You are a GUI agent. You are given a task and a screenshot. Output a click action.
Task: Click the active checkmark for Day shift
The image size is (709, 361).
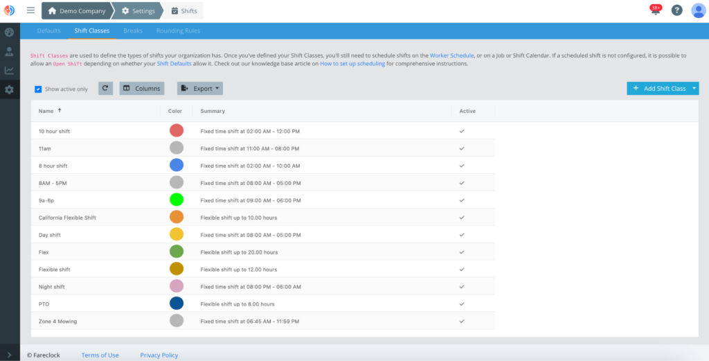(462, 234)
